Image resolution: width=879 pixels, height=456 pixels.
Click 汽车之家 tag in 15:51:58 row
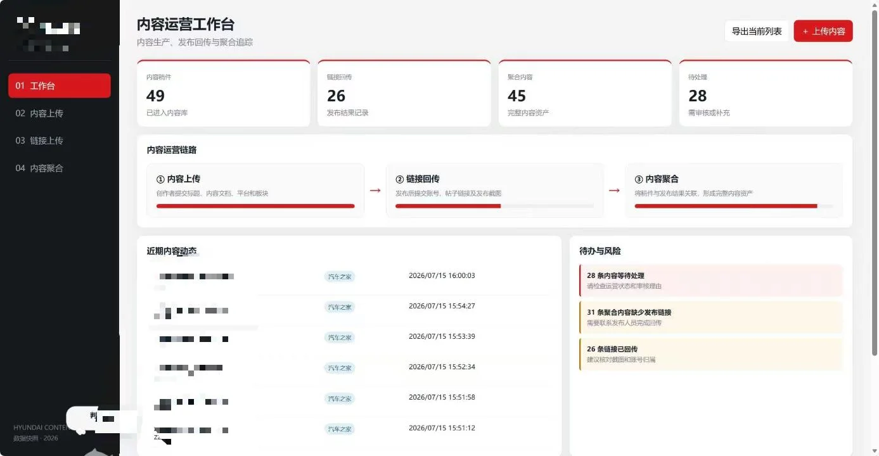340,398
